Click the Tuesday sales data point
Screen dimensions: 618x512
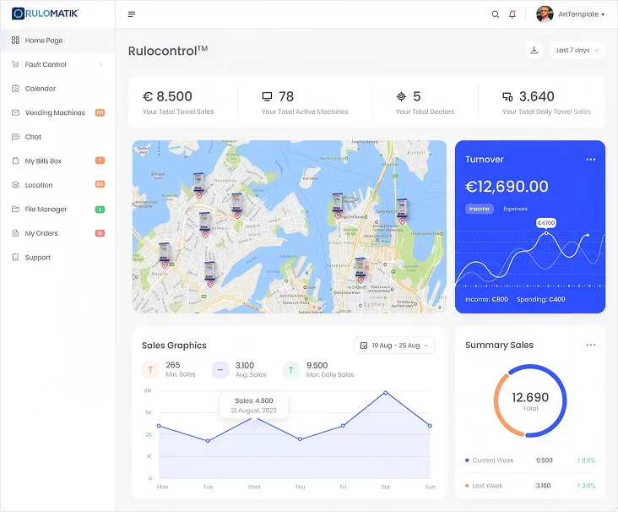[x=208, y=440]
